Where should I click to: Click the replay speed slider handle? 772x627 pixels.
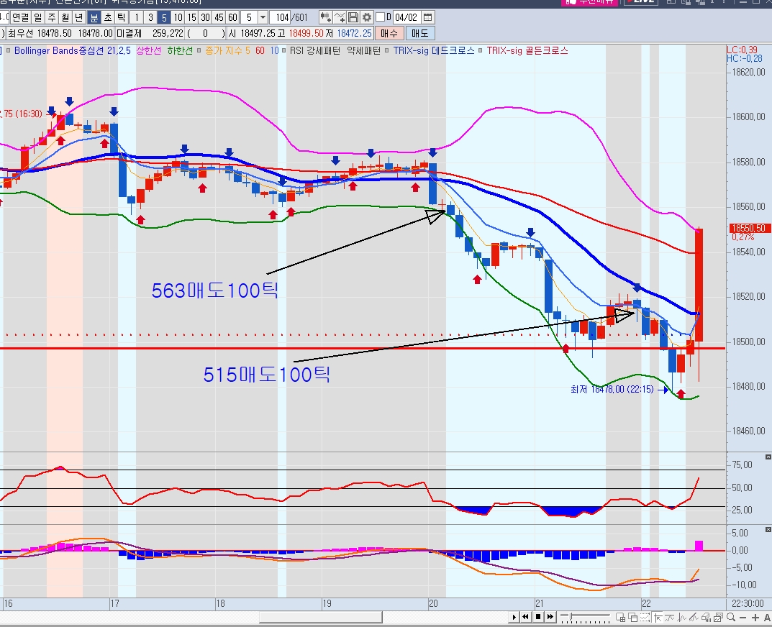pos(571,616)
